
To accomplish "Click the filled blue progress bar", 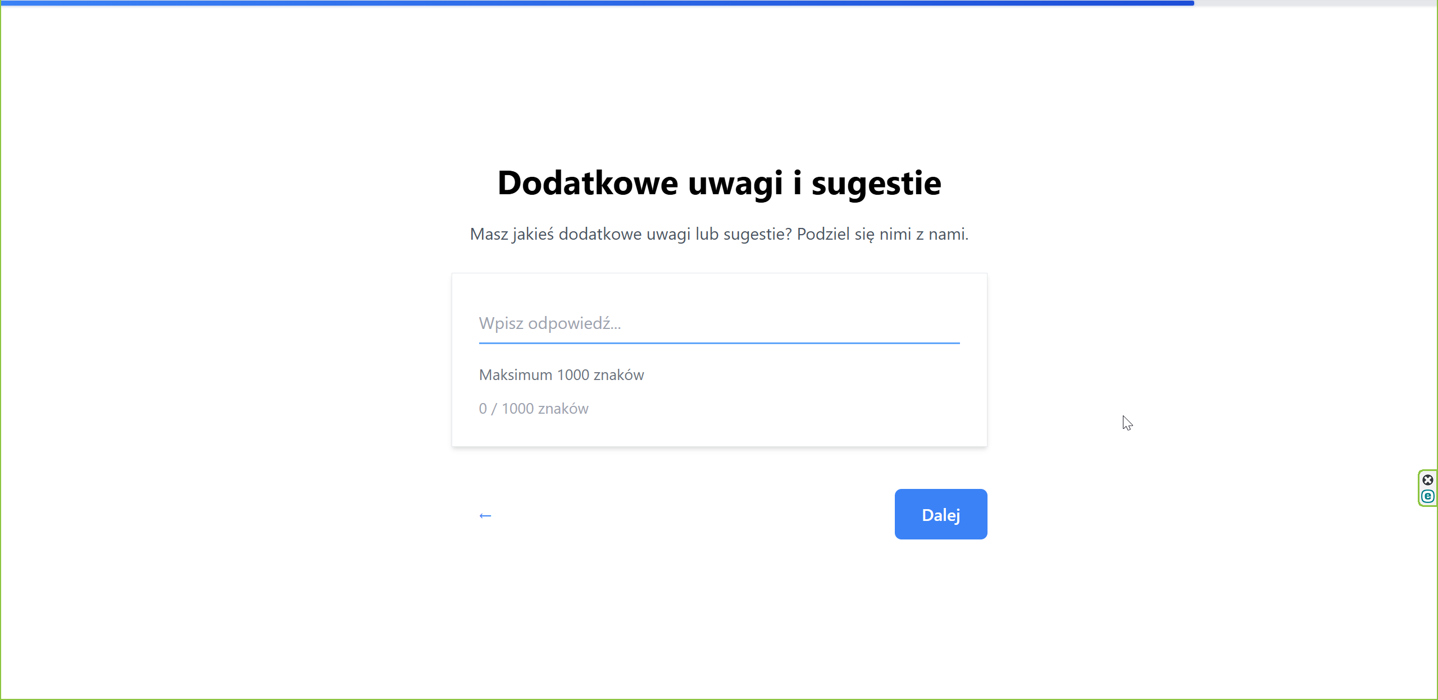I will point(595,3).
